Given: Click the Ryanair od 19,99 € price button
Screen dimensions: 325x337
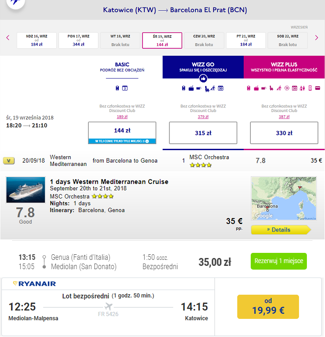Looking at the screenshot, I should (268, 307).
